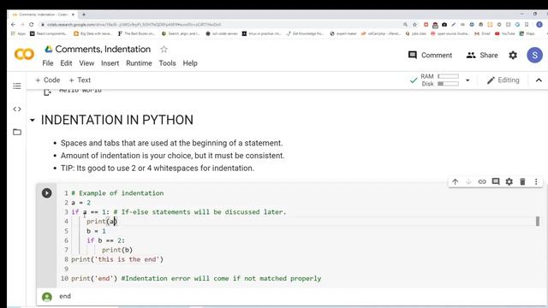Image resolution: width=548 pixels, height=308 pixels.
Task: Click the YouTube bookmark in bookmarks bar
Action: 505,34
